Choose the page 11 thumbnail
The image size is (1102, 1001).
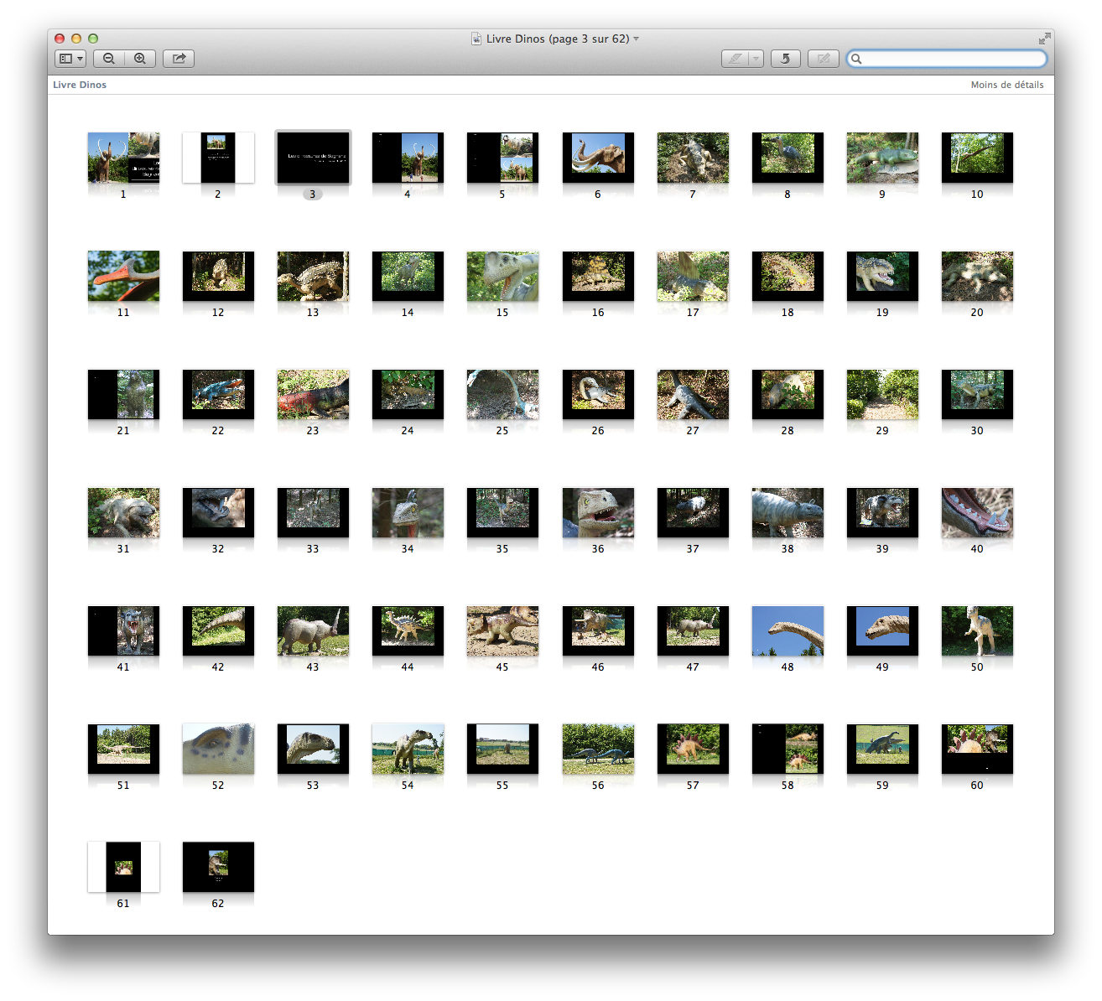123,276
